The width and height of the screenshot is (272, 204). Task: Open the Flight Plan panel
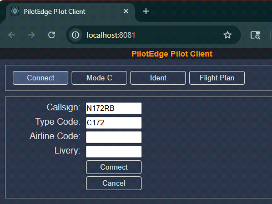click(x=217, y=78)
